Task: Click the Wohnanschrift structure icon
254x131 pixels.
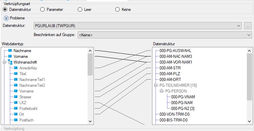Action: tap(10, 62)
